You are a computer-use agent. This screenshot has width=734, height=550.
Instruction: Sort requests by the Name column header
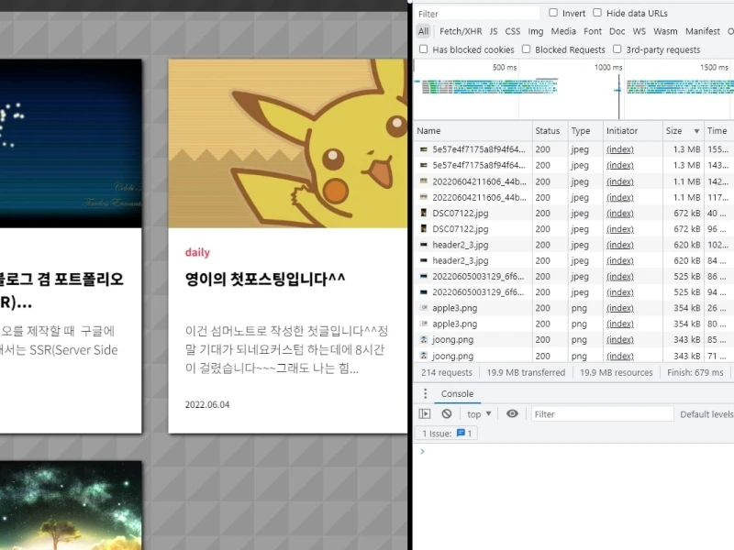pyautogui.click(x=473, y=131)
